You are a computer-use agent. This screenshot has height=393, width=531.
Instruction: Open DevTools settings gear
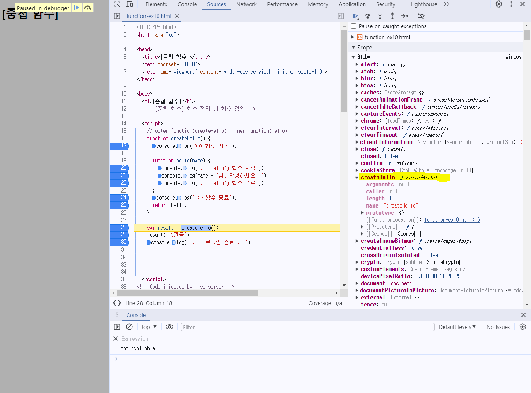pos(499,4)
